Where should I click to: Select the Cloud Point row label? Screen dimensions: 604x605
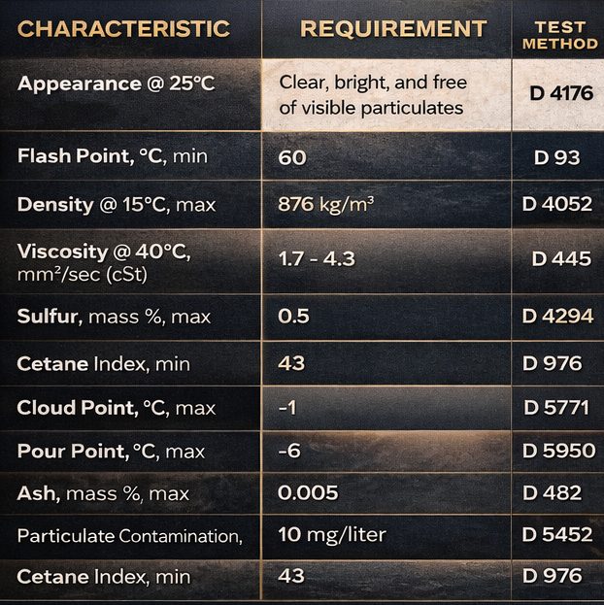(116, 408)
